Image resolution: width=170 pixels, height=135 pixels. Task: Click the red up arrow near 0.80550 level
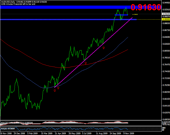[x=104, y=48]
